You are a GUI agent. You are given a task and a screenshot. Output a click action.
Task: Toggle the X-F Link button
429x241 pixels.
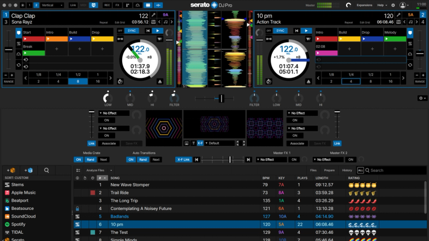(x=183, y=160)
